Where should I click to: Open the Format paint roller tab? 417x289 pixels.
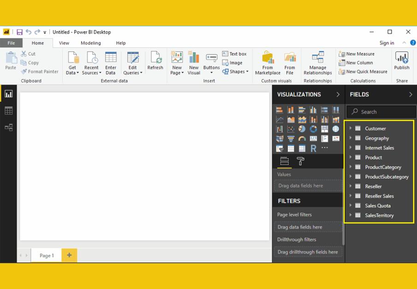point(300,161)
